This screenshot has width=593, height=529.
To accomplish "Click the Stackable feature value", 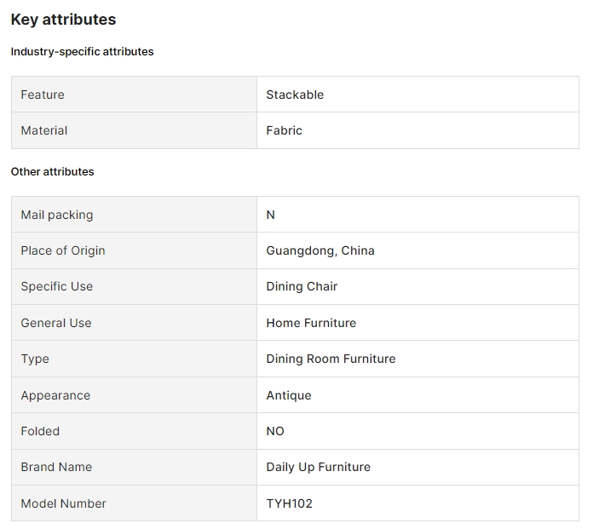I will (295, 95).
